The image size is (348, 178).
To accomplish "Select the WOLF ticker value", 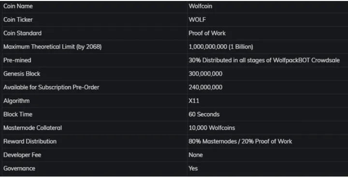I will tap(197, 20).
